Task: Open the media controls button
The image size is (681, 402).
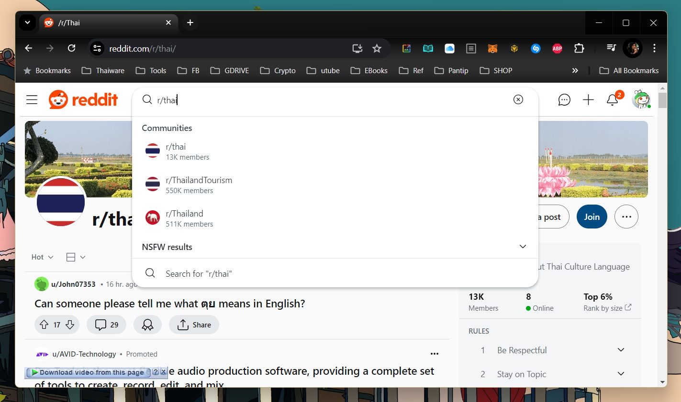Action: click(611, 48)
